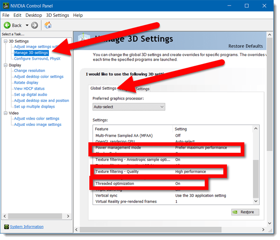Open Adjust video image settings
Viewport: 280px width, 240px height.
pos(37,125)
